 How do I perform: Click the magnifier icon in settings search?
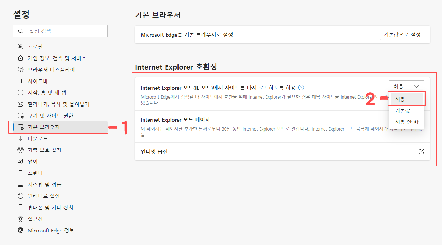tap(20, 31)
